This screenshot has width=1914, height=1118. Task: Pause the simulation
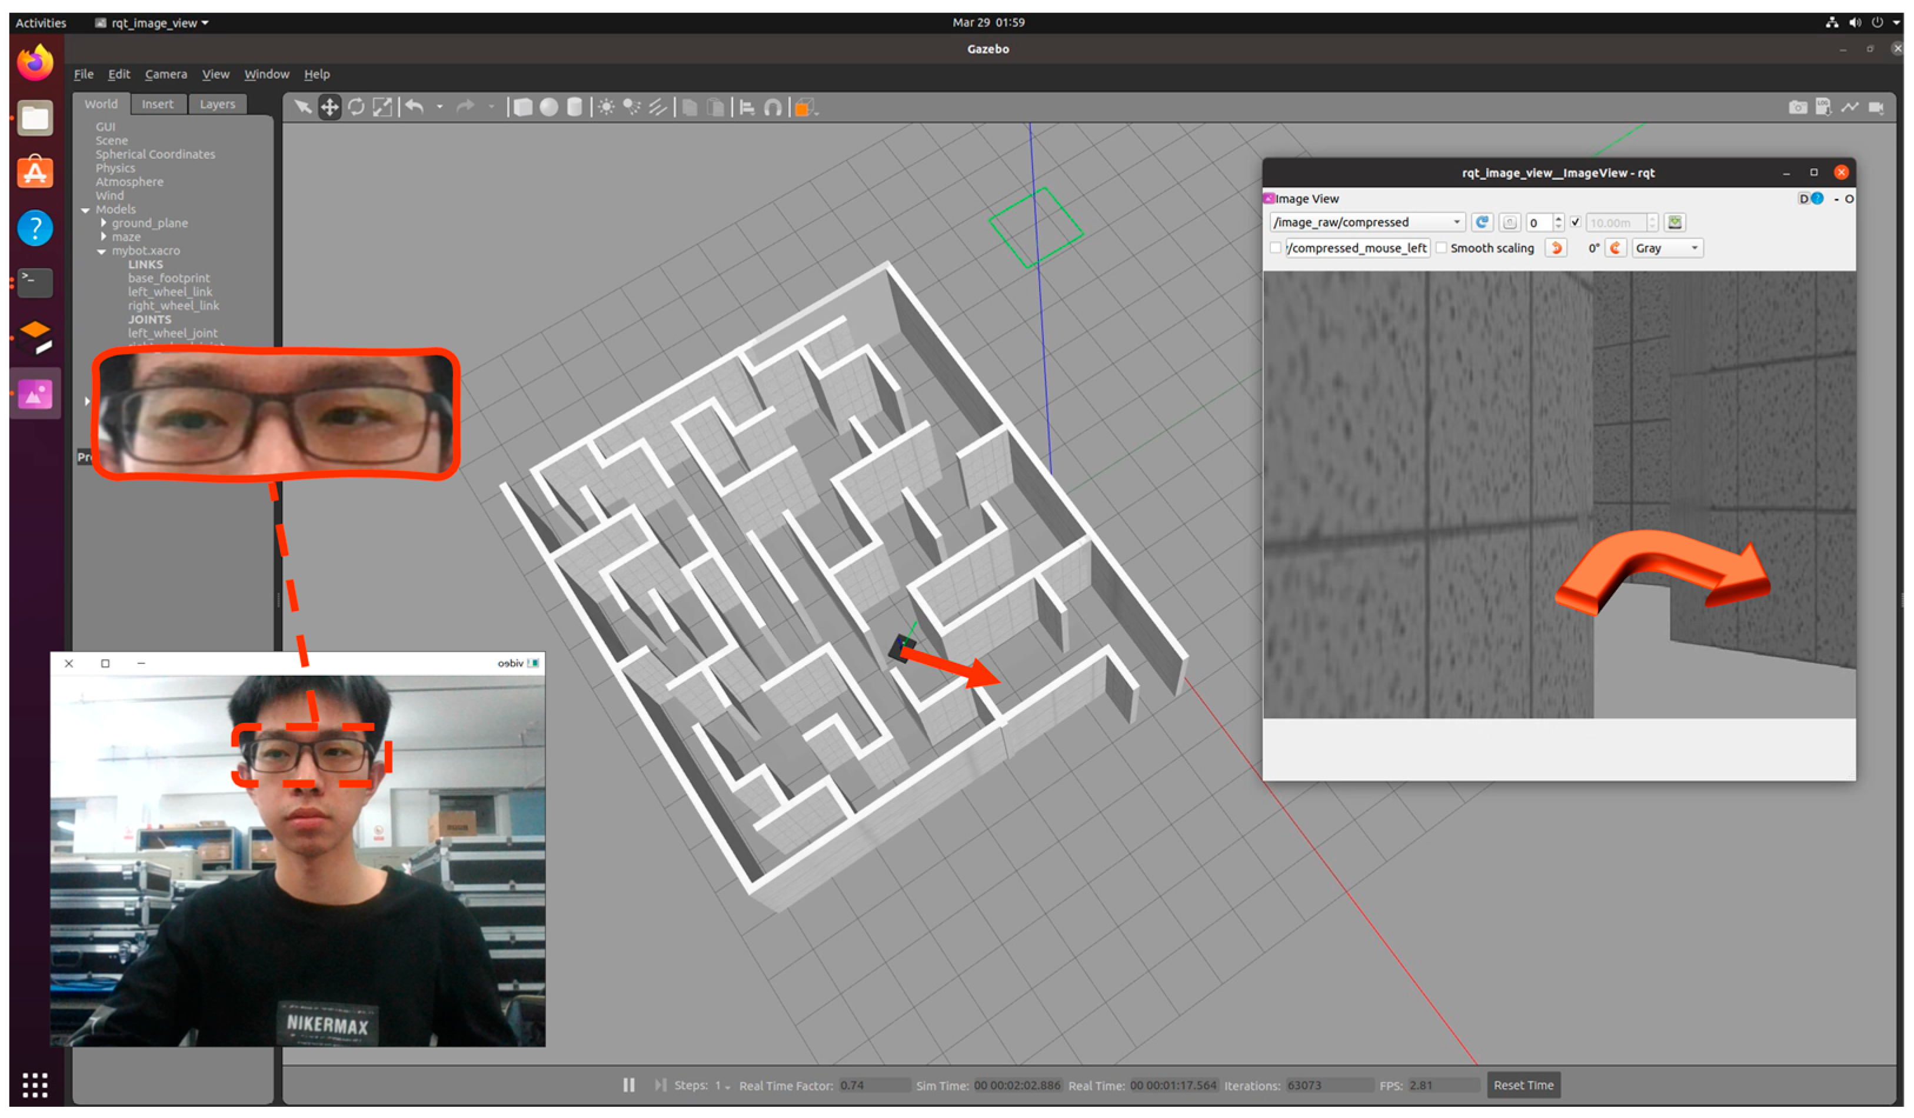click(x=629, y=1084)
